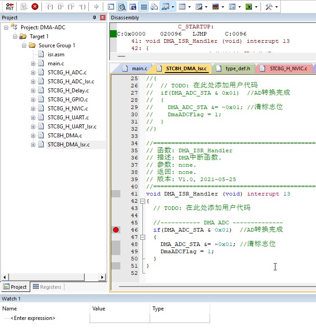Image resolution: width=316 pixels, height=328 pixels.
Task: Collapse the Project: DMA-ADC root node
Action: pyautogui.click(x=6, y=27)
